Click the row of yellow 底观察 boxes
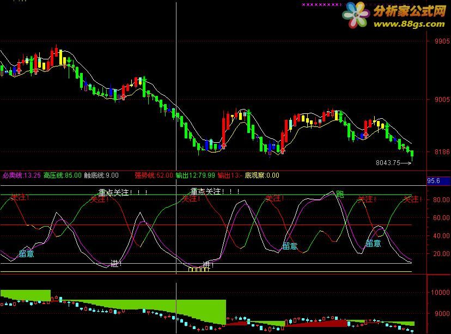 [198, 270]
